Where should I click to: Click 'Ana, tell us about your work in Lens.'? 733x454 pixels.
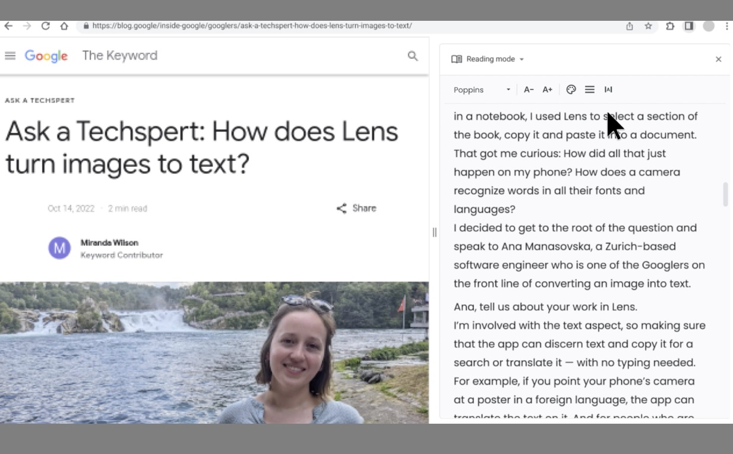tap(545, 307)
